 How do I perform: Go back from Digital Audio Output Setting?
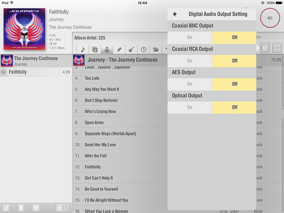(175, 14)
